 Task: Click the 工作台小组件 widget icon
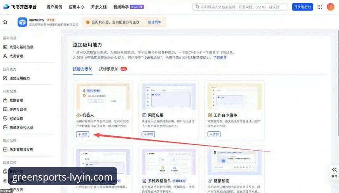pos(210,115)
